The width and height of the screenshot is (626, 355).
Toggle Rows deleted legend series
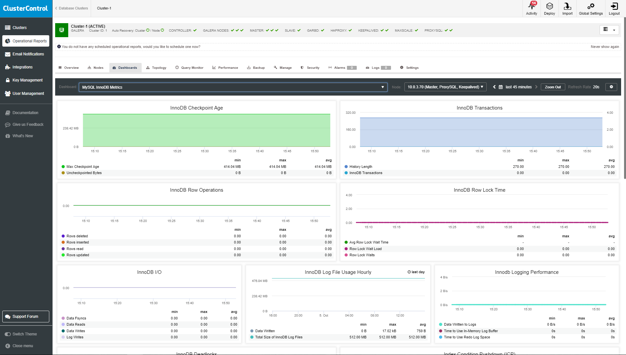click(75, 236)
